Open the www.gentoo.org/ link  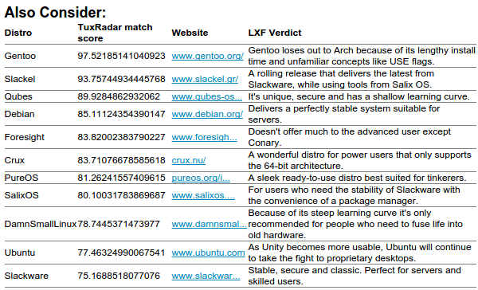click(207, 56)
